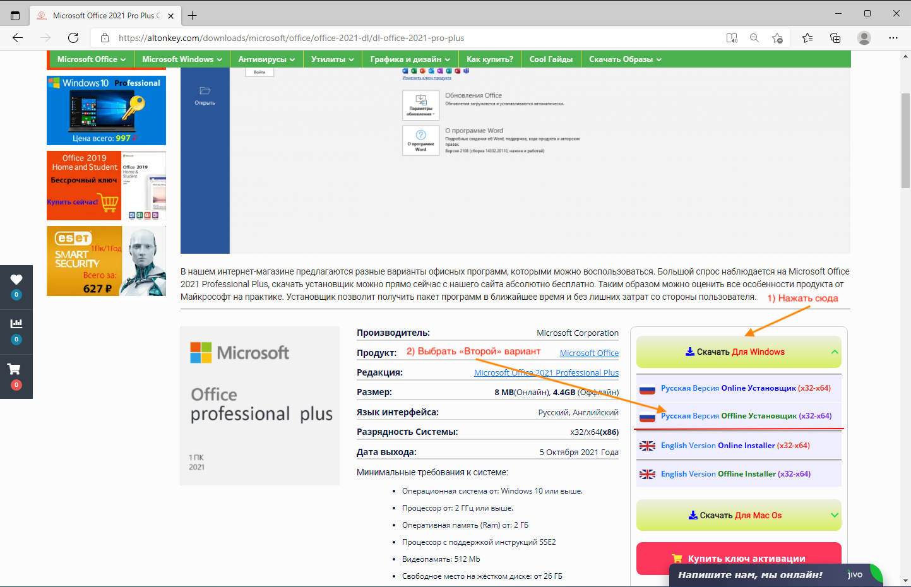Open the Microsoft Office menu

(x=92, y=59)
